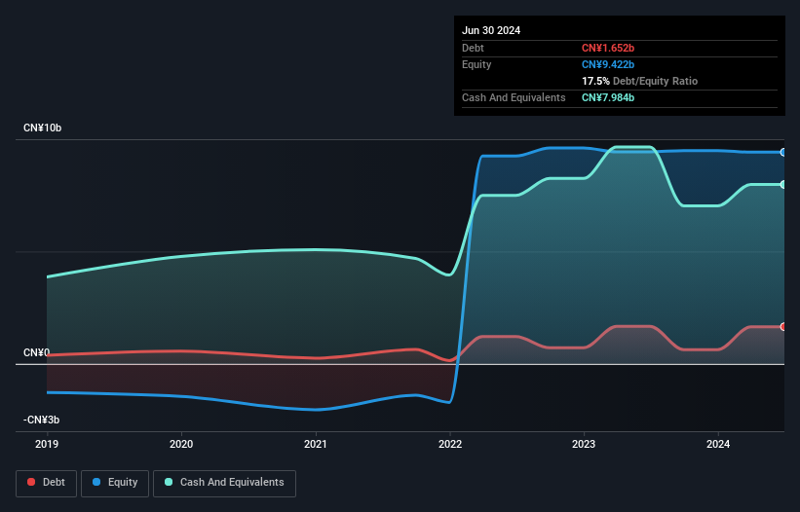Click the 2023 x-axis label
This screenshot has width=800, height=512.
click(584, 444)
